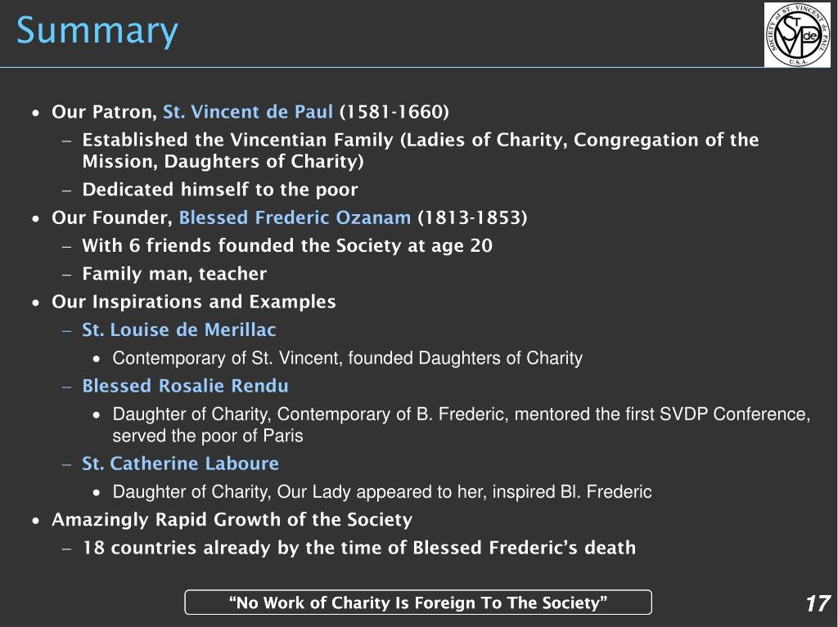838x627 pixels.
Task: Click the St. Catherine Laboure heading
Action: [x=180, y=463]
